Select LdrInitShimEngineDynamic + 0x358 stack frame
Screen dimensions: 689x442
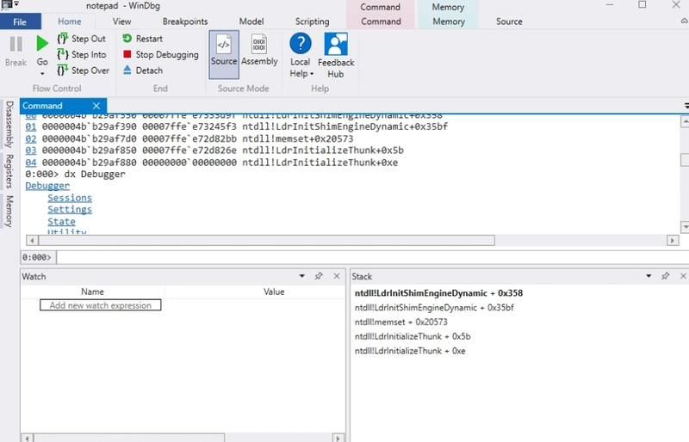(x=438, y=293)
